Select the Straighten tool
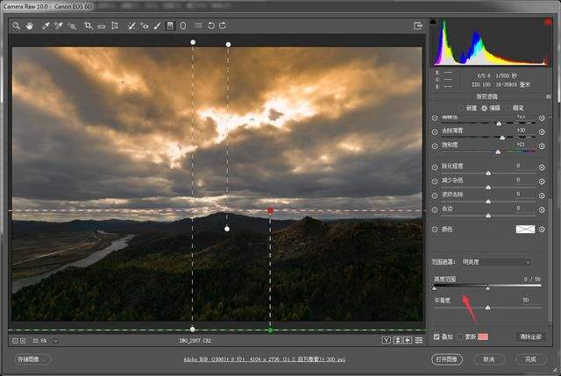561x376 pixels. pos(102,25)
